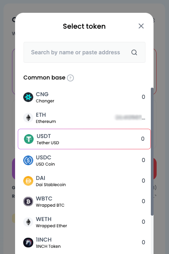Click the blue USDC coin icon
The height and width of the screenshot is (254, 169).
coord(28,161)
